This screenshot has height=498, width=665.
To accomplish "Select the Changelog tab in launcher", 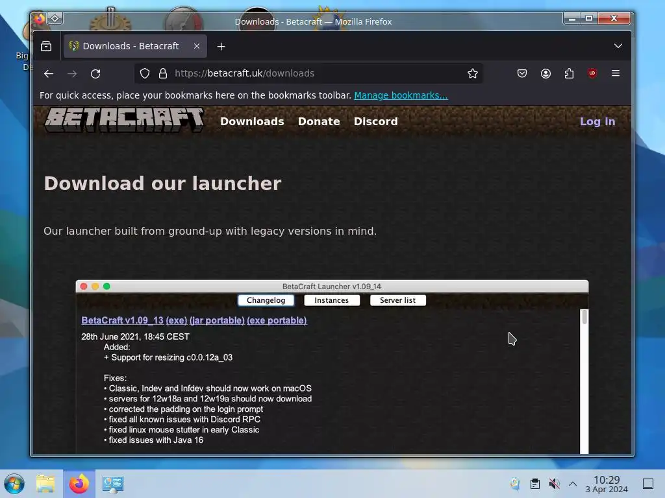I will coord(266,300).
